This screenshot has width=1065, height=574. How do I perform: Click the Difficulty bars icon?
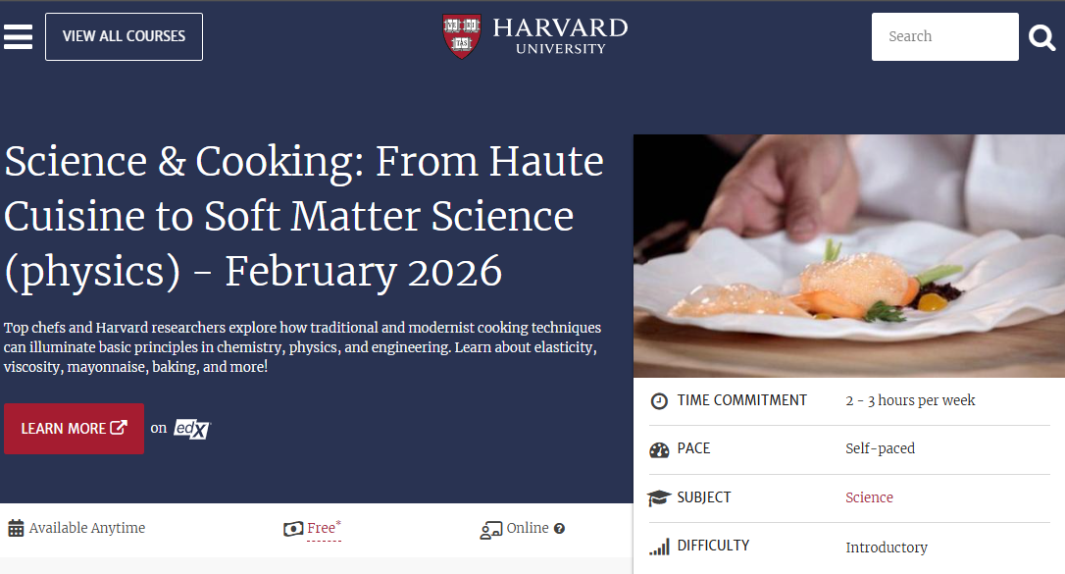(x=659, y=547)
